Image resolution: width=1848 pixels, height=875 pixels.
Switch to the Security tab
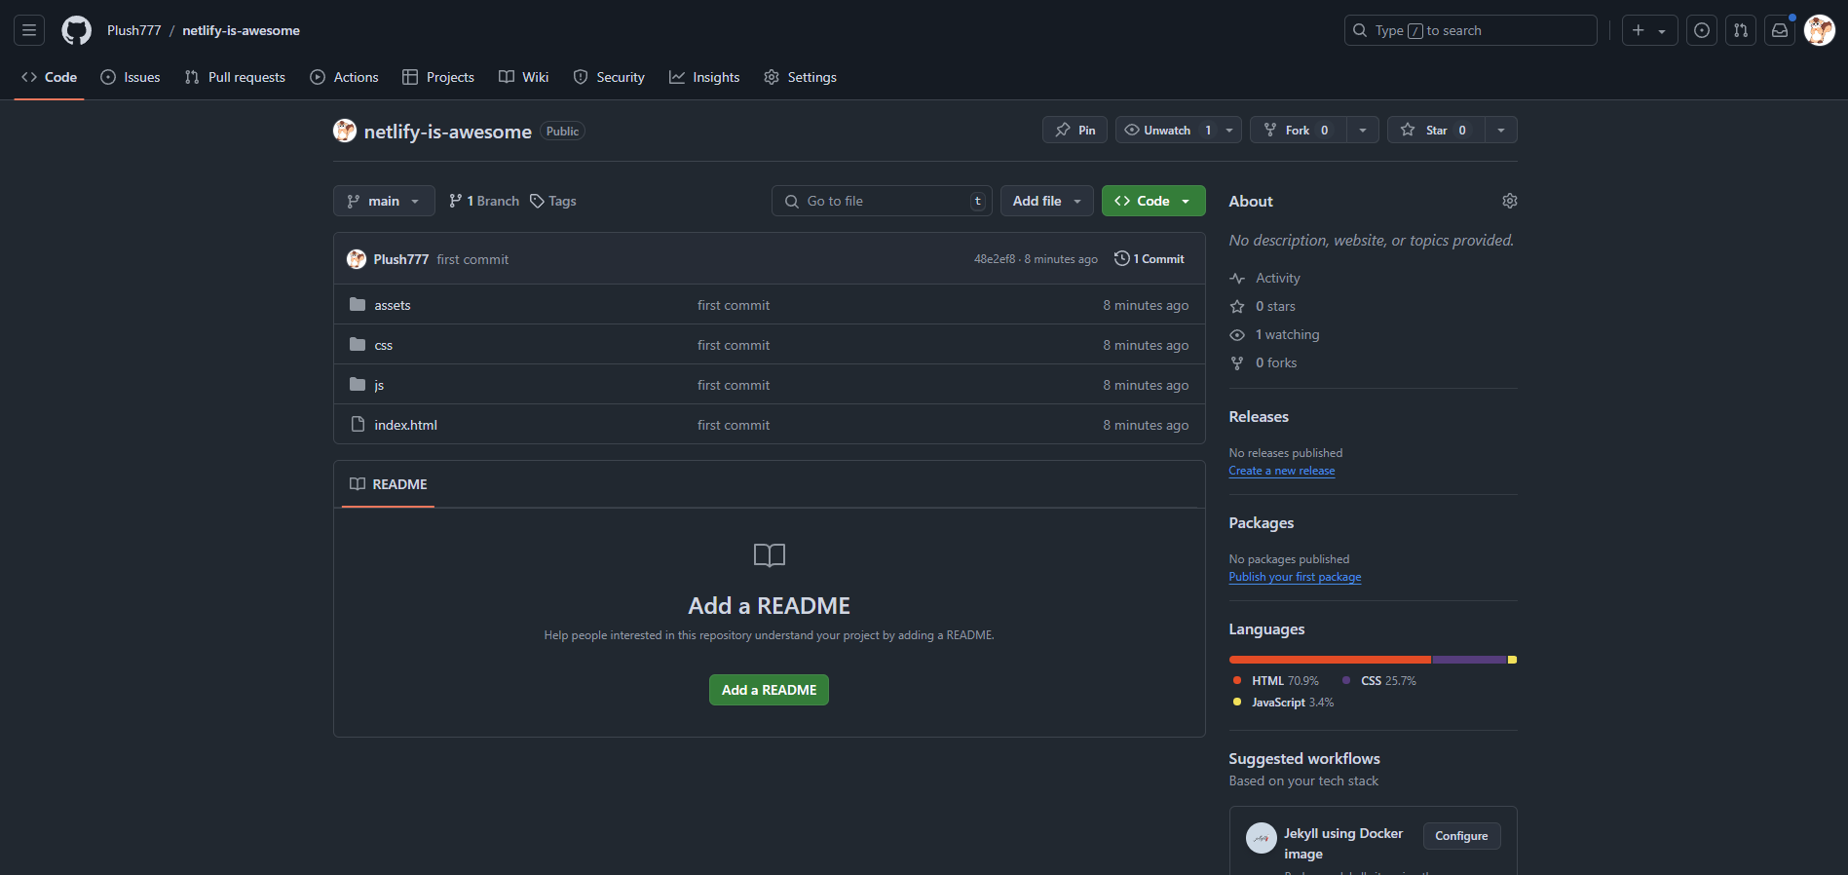click(609, 77)
